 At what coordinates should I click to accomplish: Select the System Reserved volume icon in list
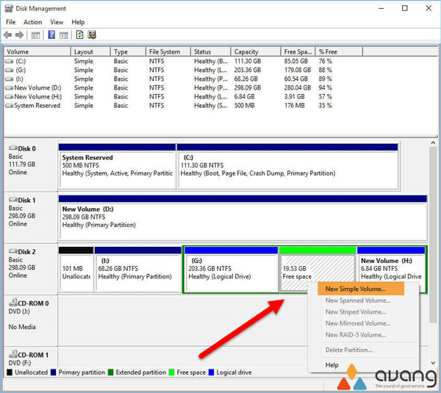point(9,105)
